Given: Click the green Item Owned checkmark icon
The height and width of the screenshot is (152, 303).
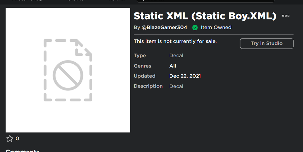Looking at the screenshot, I should 195,28.
